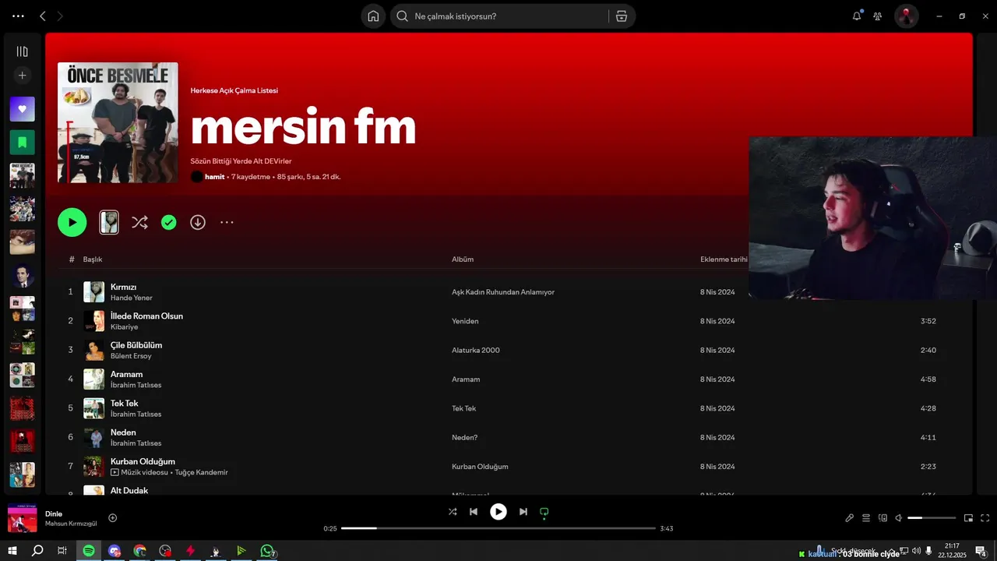Open the playlist preview card next to play
The width and height of the screenshot is (997, 561).
pyautogui.click(x=109, y=222)
